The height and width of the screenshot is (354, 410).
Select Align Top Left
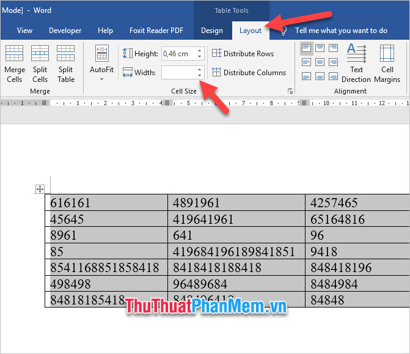tap(306, 48)
